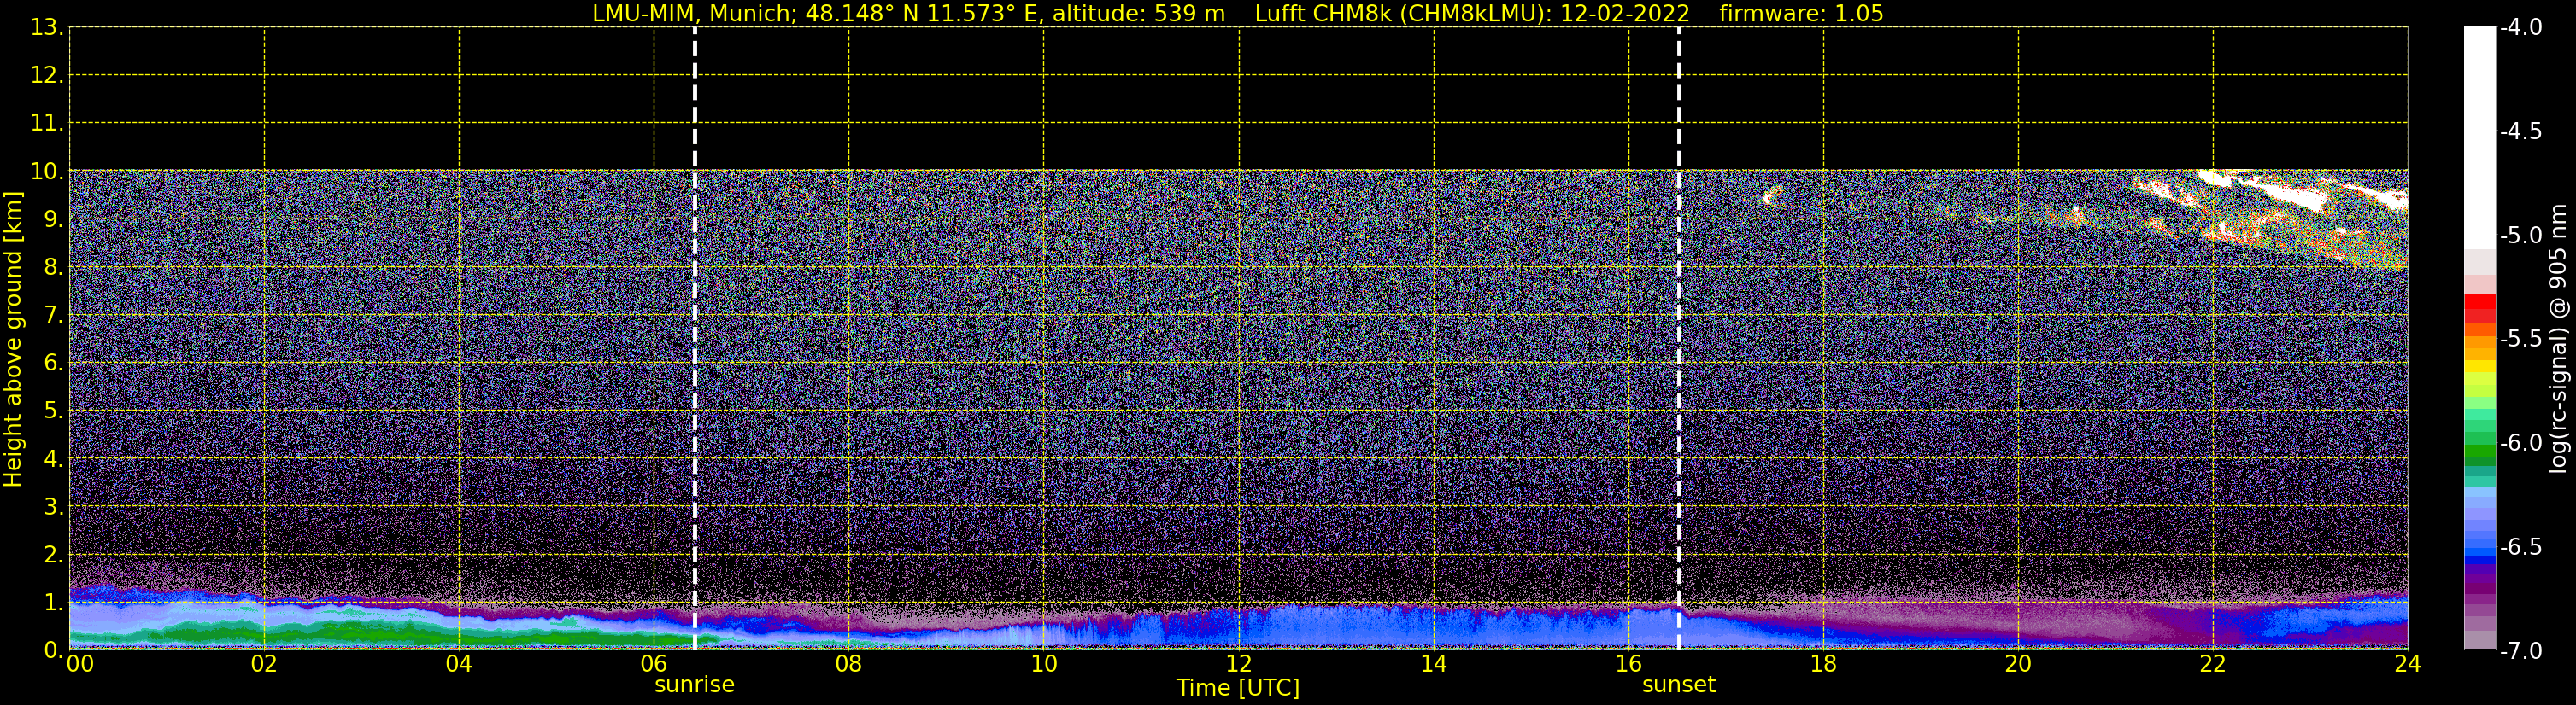Screen dimensions: 2576x705
Task: Click the 'log(rc-signal) @ 905 nm' colorbar label
Action: (x=2558, y=340)
